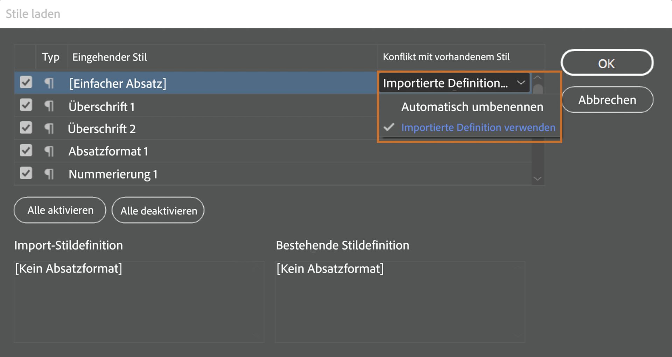
Task: Click the scroll-down arrow below the style list
Action: point(538,178)
